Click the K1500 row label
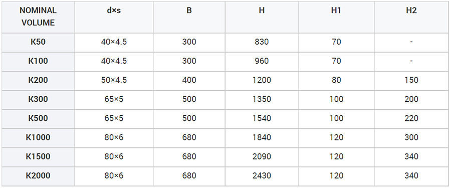 (x=38, y=157)
